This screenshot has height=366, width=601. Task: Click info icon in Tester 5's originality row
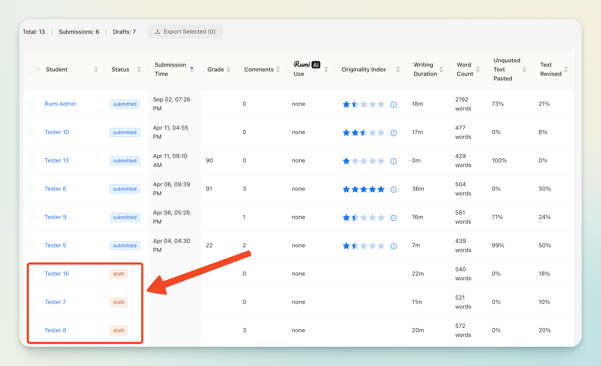(394, 246)
